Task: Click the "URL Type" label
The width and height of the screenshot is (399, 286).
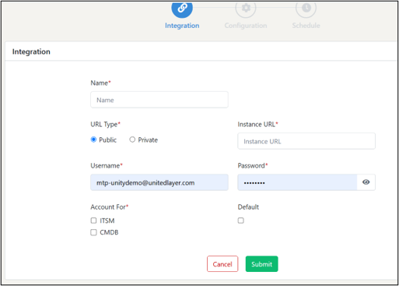Action: click(x=105, y=125)
